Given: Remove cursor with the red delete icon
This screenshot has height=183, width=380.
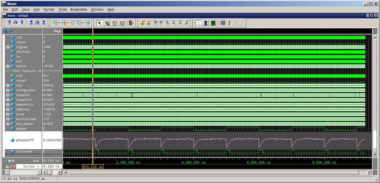Looking at the screenshot, I should 14,167.
